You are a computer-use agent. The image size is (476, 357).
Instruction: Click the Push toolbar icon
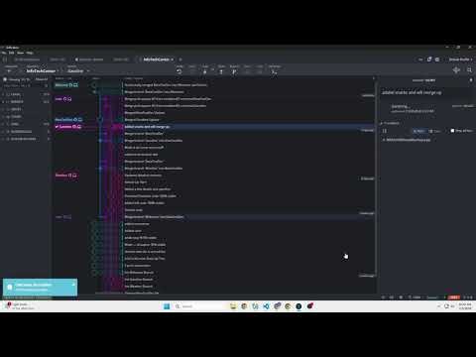[x=221, y=71]
